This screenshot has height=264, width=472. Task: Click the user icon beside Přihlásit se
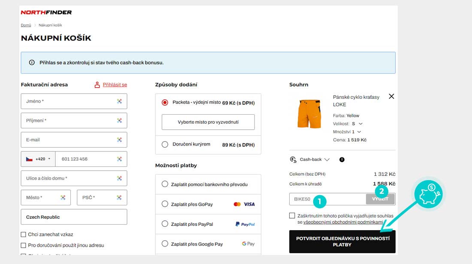pyautogui.click(x=97, y=85)
